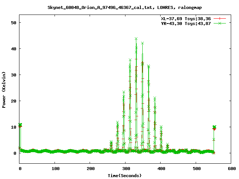This screenshot has height=179, width=239.
Task: Click the calibration spike markers at plot start
Action: [20, 125]
